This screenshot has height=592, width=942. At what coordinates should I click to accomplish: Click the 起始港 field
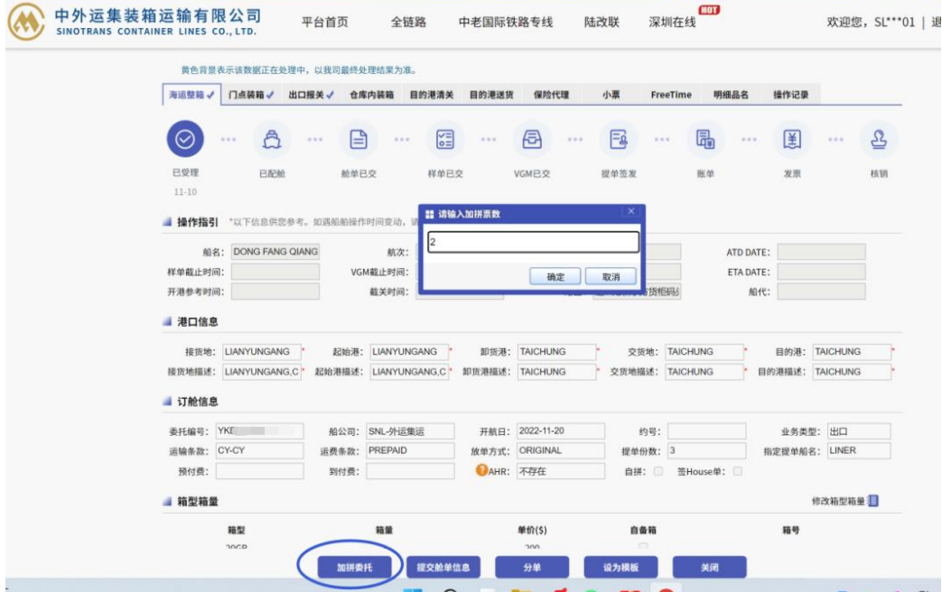click(x=408, y=352)
